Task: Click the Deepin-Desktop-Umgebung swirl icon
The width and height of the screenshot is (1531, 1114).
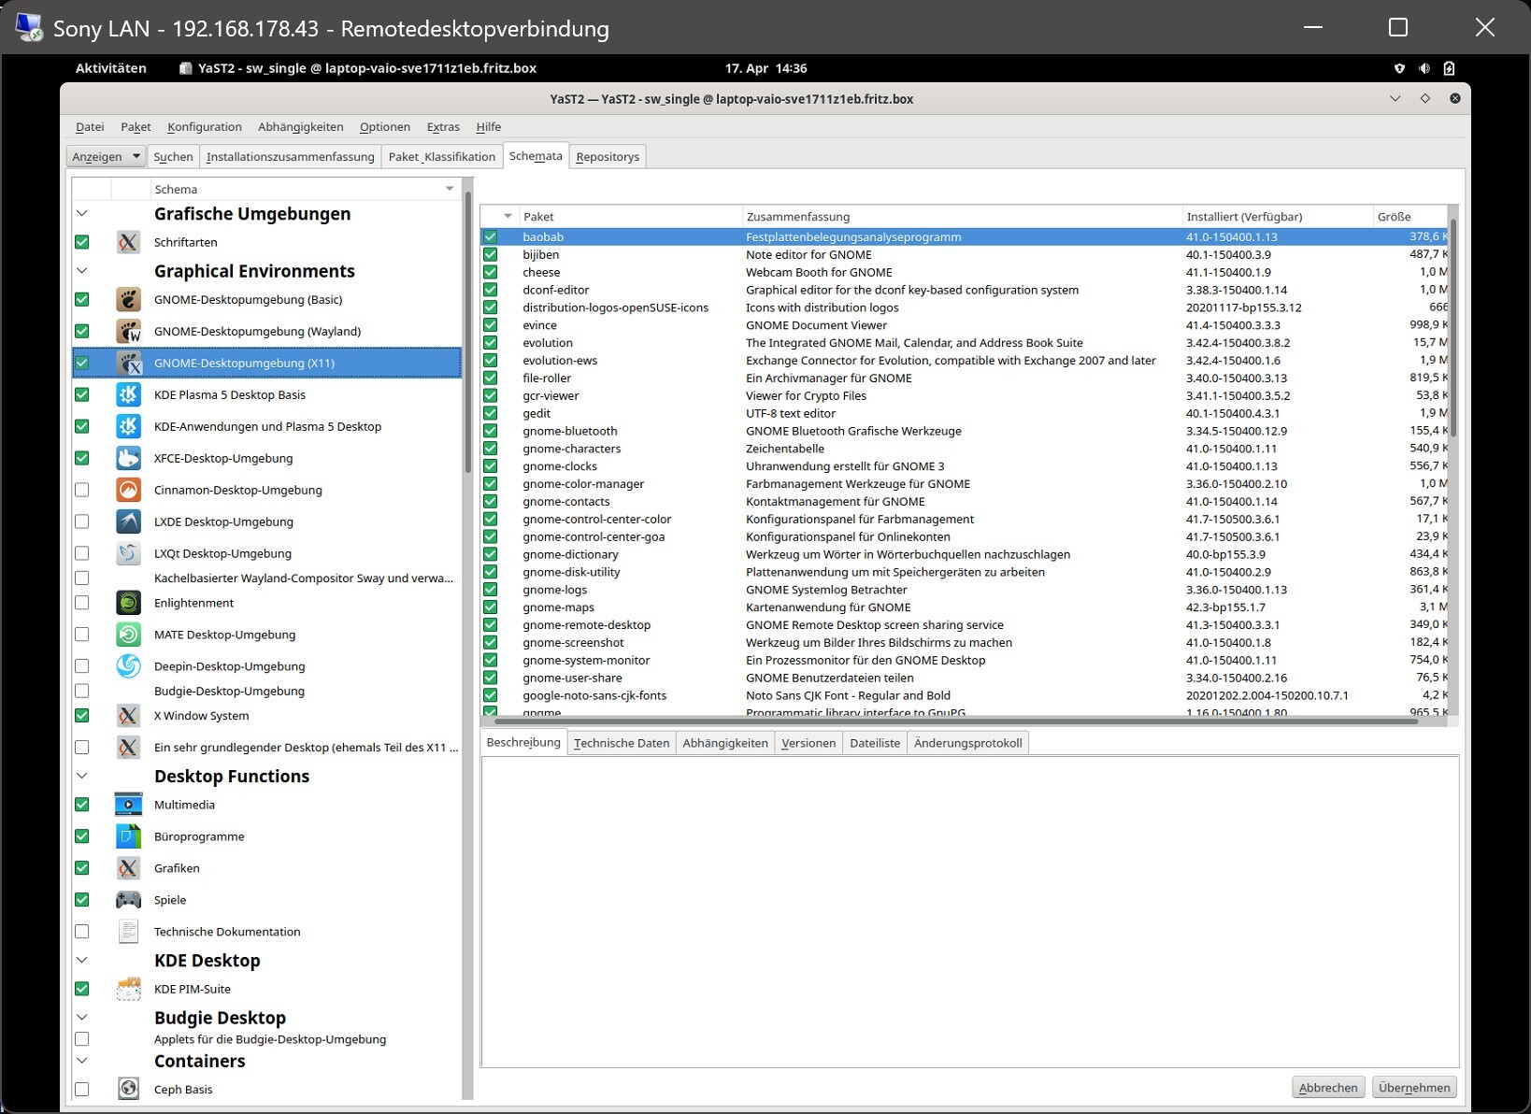Action: click(x=128, y=666)
